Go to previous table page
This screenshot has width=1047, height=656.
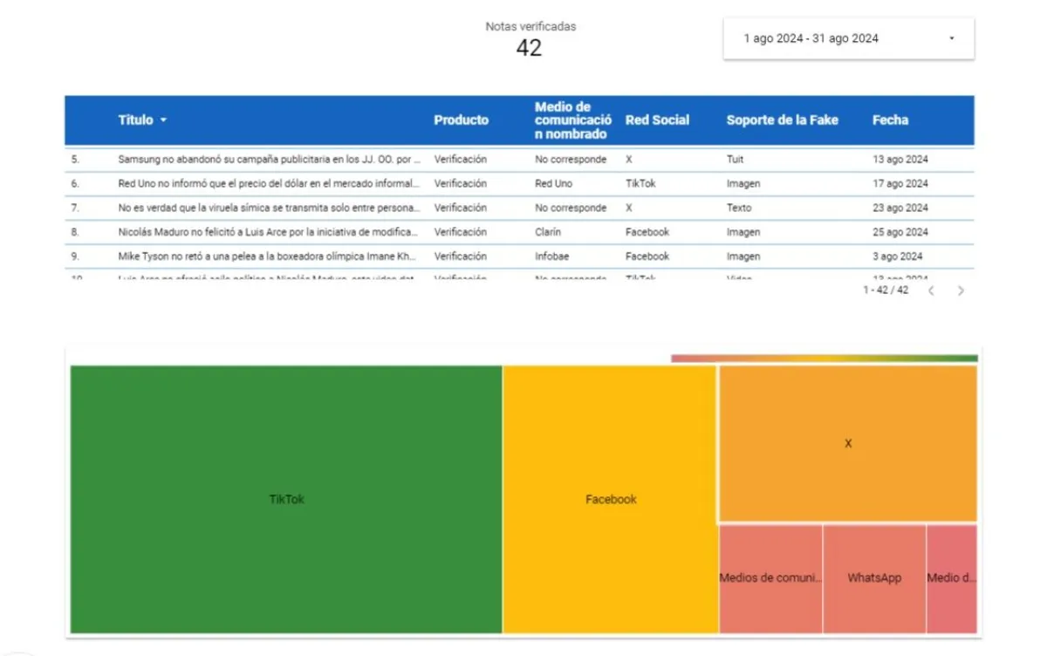click(x=931, y=290)
